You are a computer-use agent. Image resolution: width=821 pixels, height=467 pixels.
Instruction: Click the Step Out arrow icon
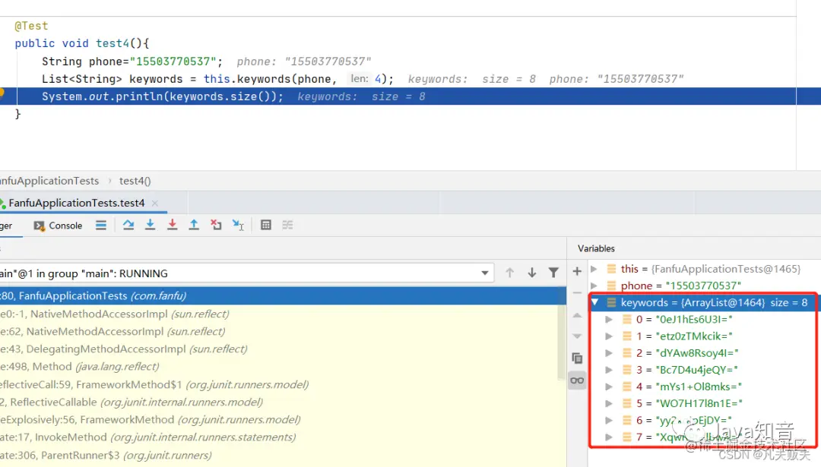194,225
